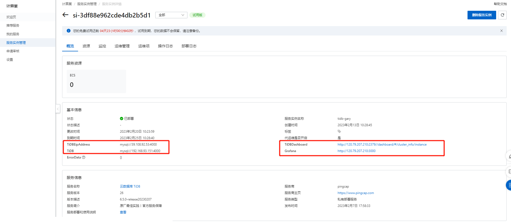Go to 我的服务 in sidebar
511x222 pixels.
28,34
